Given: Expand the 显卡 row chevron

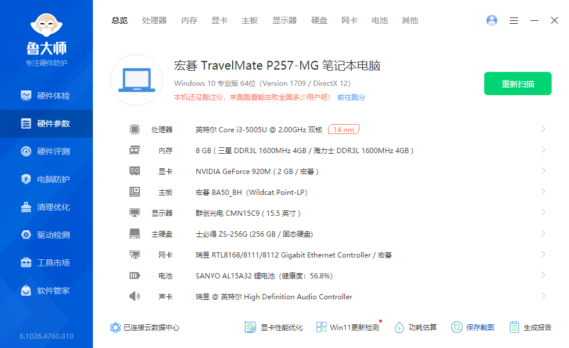Looking at the screenshot, I should click(543, 171).
